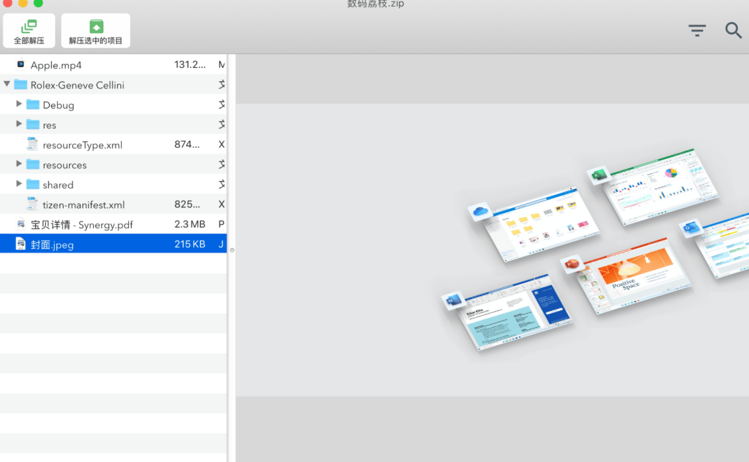
Task: Expand the resources folder
Action: click(19, 164)
